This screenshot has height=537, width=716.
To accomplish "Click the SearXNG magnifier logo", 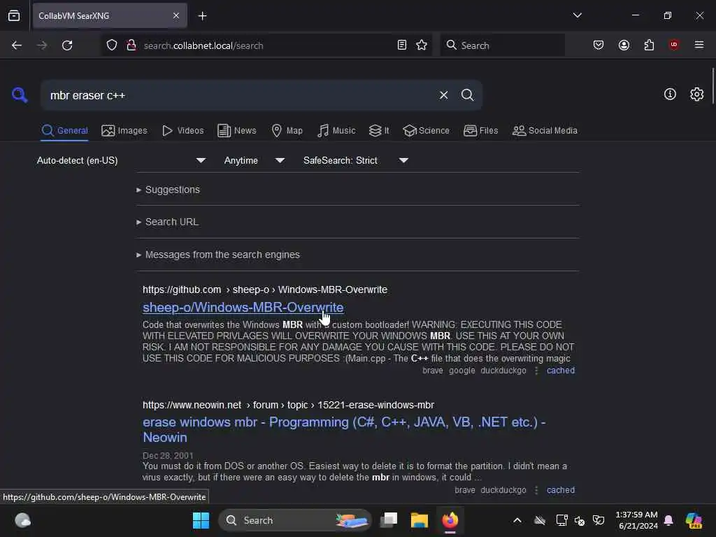I will point(20,95).
